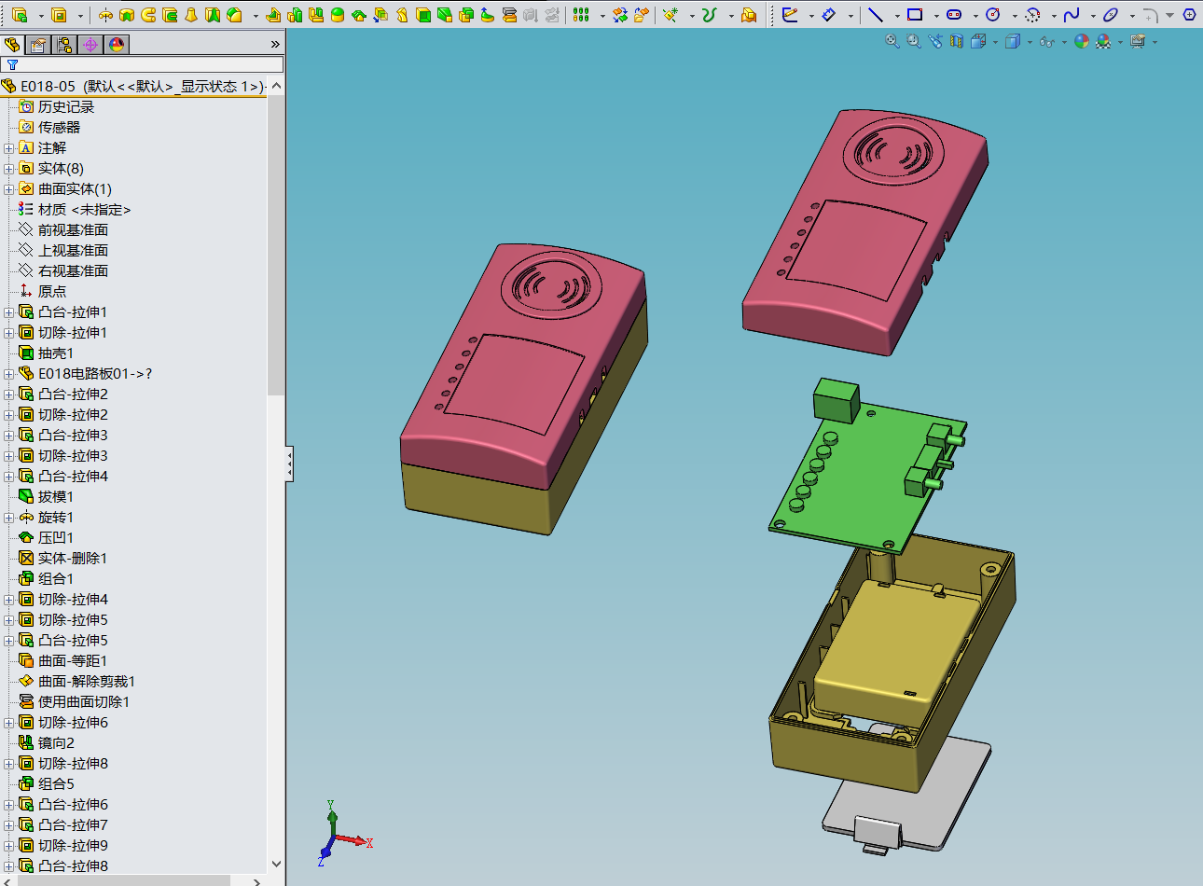This screenshot has width=1203, height=886.
Task: Click the Hide/Show Items glasses icon
Action: tap(1047, 42)
